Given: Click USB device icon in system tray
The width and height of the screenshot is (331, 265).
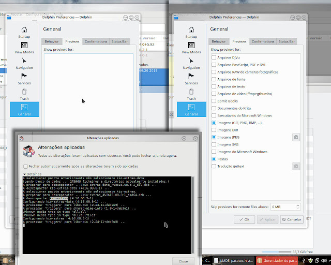Looking at the screenshot, I should coord(304,260).
